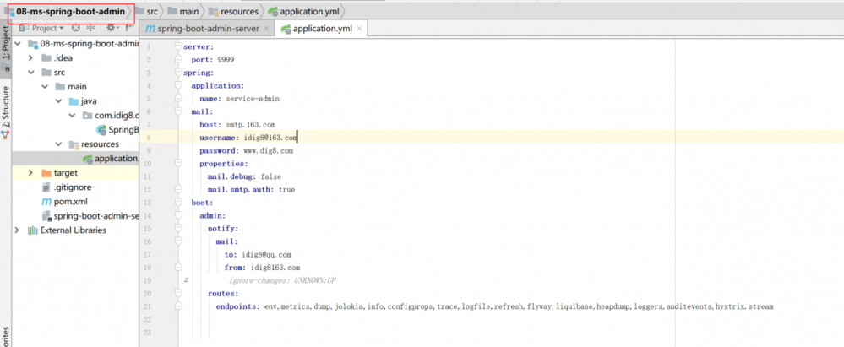Click the port: 9999 line
The image size is (844, 347).
point(213,60)
